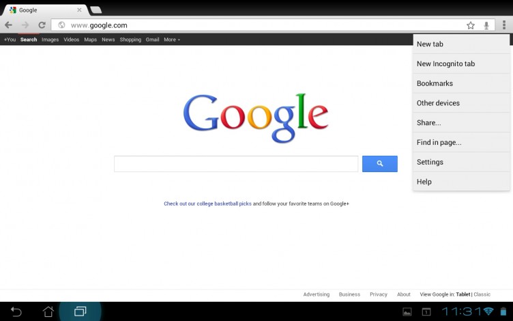Click the Business footer link

[x=349, y=294]
